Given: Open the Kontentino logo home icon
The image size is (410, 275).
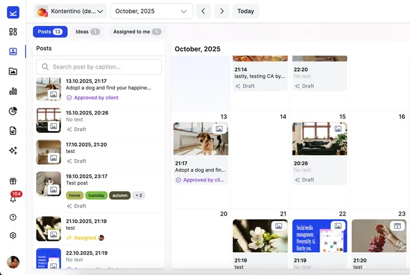Looking at the screenshot, I should click(x=13, y=13).
